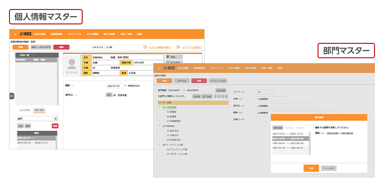Viewport: 384px width, 186px height.
Task: Click the NO IMAGE employee photo placeholder
Action: (x=71, y=65)
